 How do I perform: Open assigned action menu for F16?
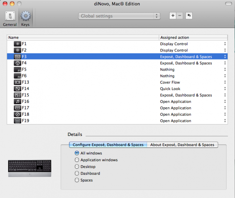click(225, 101)
